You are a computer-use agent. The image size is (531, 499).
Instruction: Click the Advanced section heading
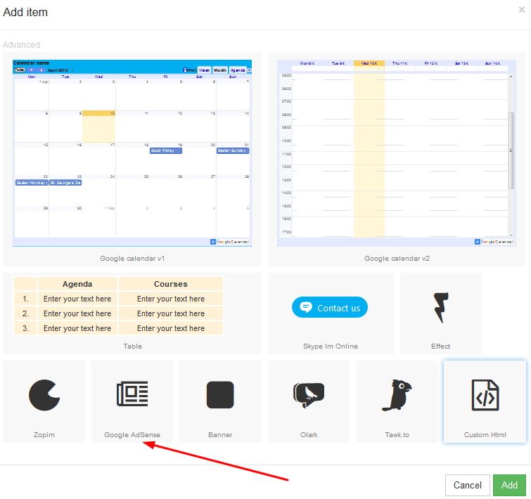point(21,45)
